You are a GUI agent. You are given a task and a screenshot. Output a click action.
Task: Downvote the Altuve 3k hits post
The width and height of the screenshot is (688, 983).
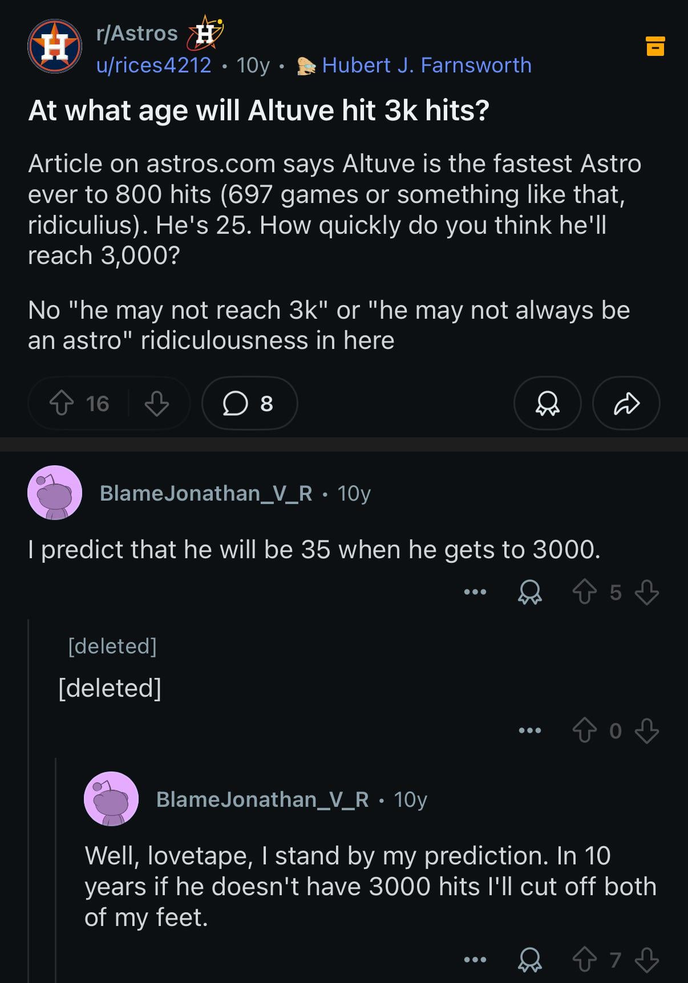tap(156, 403)
